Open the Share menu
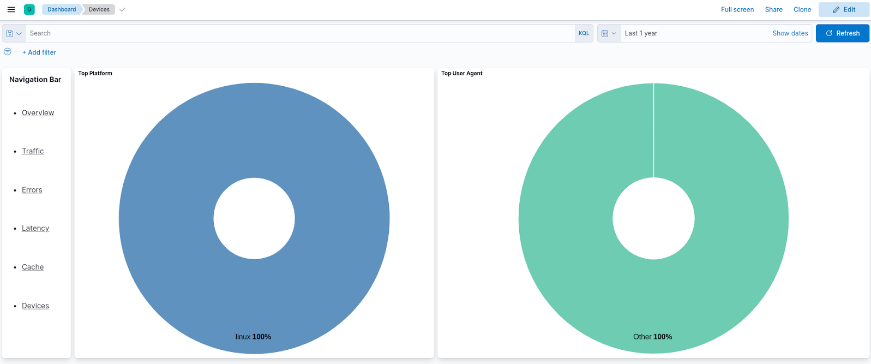The image size is (871, 364). coord(773,9)
